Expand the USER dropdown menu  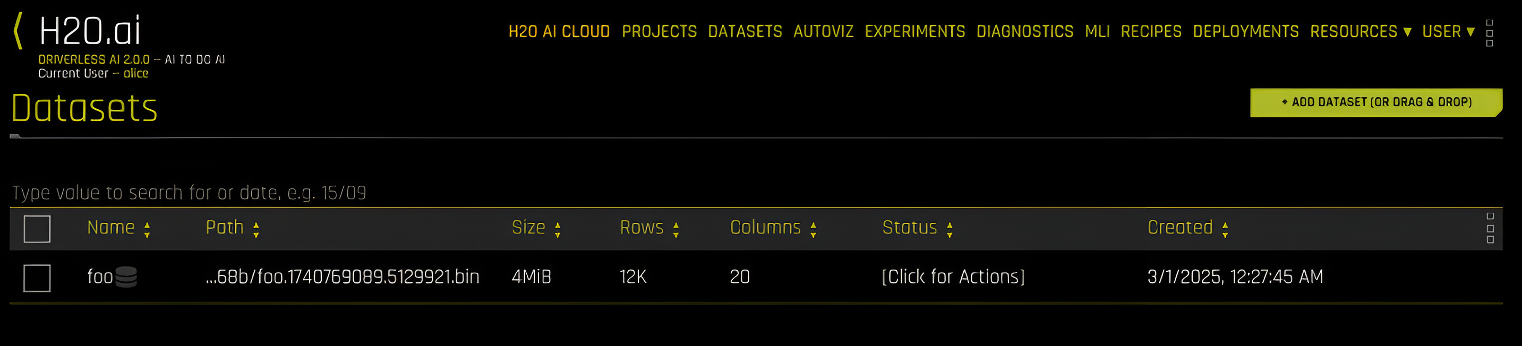tap(1448, 31)
